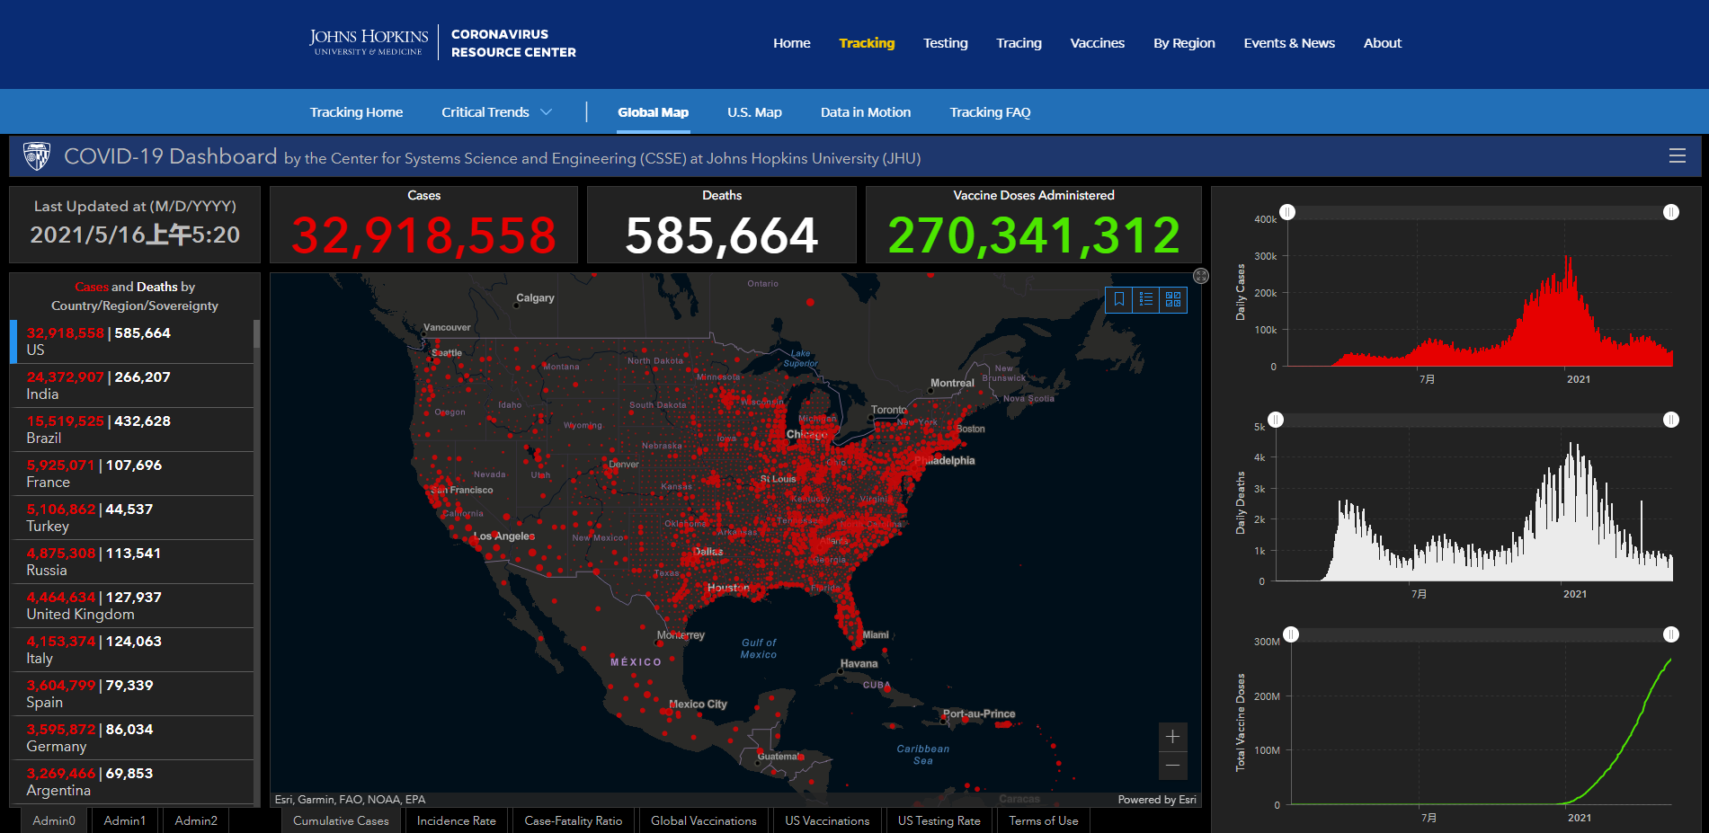Image resolution: width=1709 pixels, height=833 pixels.
Task: Click the Last Updated date and time
Action: pos(135,235)
